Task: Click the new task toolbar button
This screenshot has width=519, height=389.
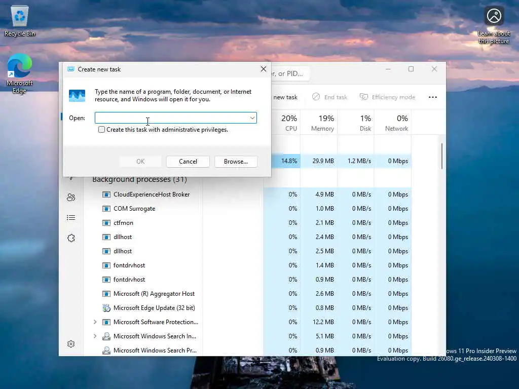Action: click(x=285, y=97)
